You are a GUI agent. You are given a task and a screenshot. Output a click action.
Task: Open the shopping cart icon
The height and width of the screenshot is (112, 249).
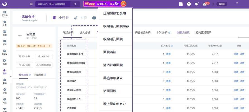point(197,4)
